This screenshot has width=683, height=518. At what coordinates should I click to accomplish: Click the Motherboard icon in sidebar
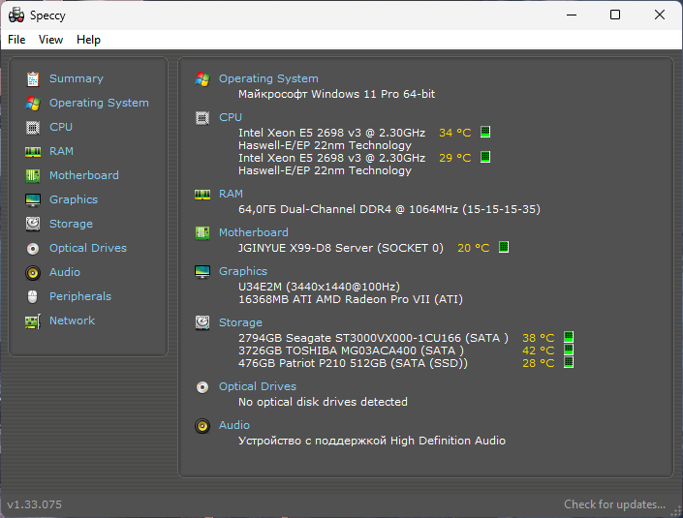pyautogui.click(x=33, y=175)
